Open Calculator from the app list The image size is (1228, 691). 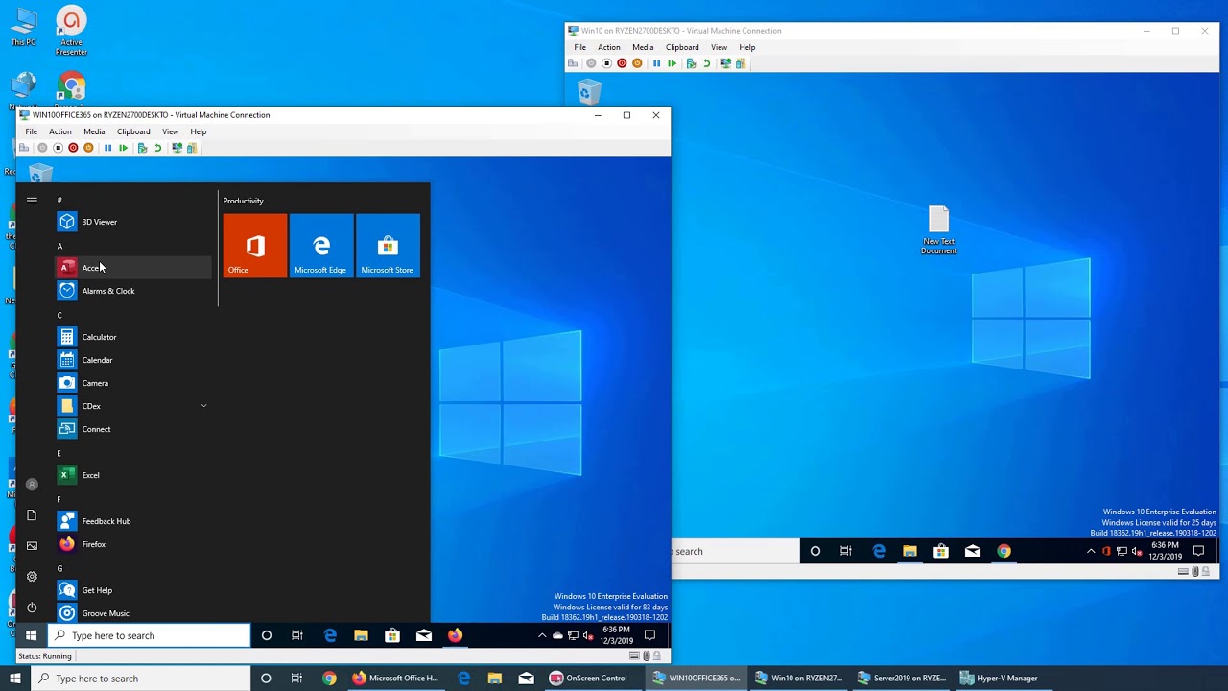[132, 337]
